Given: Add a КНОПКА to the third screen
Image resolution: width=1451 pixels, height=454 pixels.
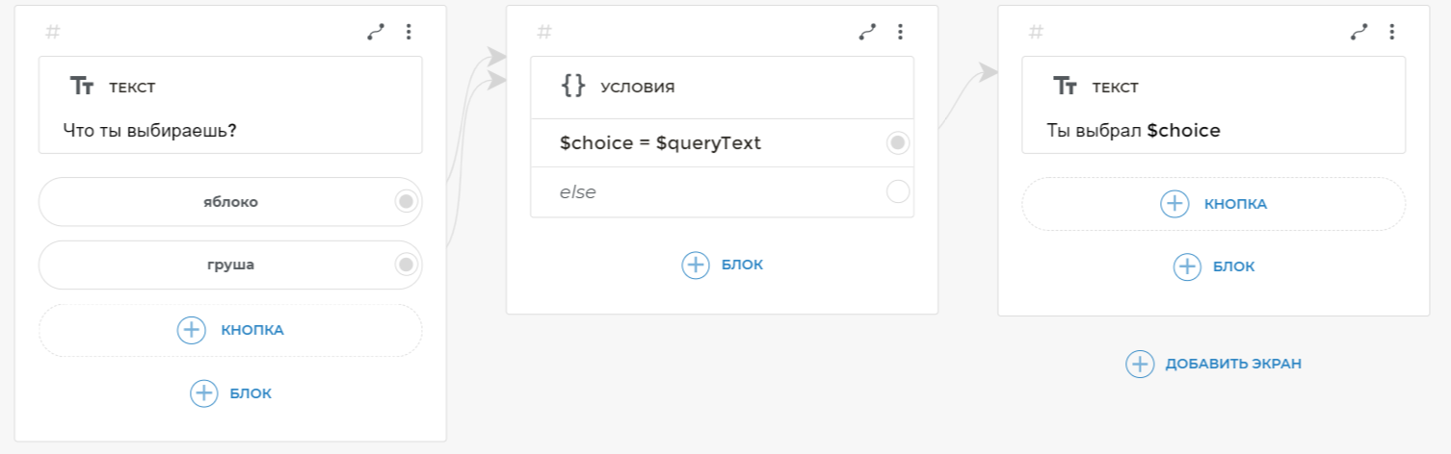Looking at the screenshot, I should pyautogui.click(x=1213, y=204).
